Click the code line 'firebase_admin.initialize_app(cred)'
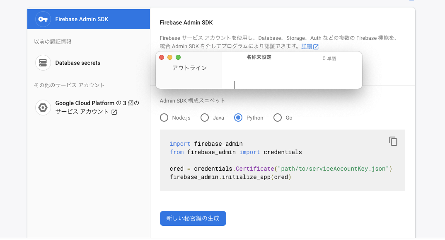Viewport: 445px width, 240px height. click(x=230, y=177)
